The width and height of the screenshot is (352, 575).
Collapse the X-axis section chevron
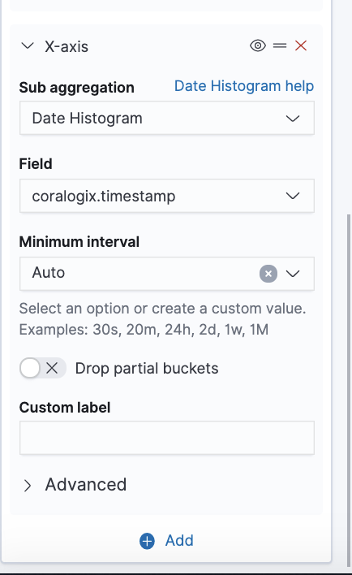(28, 46)
